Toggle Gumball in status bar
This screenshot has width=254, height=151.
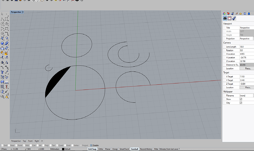[134, 149]
